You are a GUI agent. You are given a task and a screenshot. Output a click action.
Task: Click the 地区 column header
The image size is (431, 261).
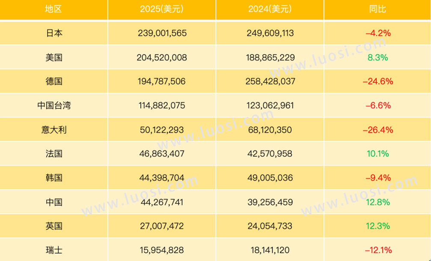(x=54, y=9)
